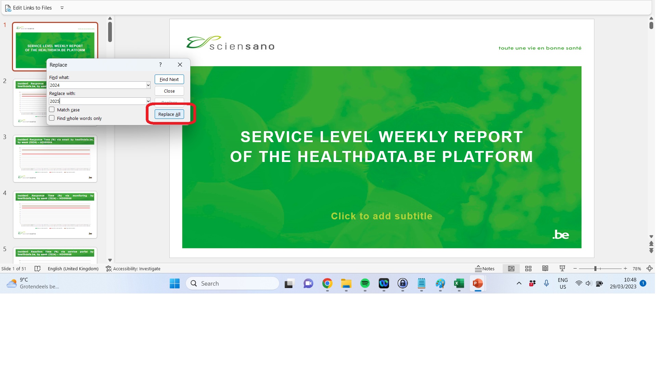Click the Edit Links to Files icon

tap(8, 8)
